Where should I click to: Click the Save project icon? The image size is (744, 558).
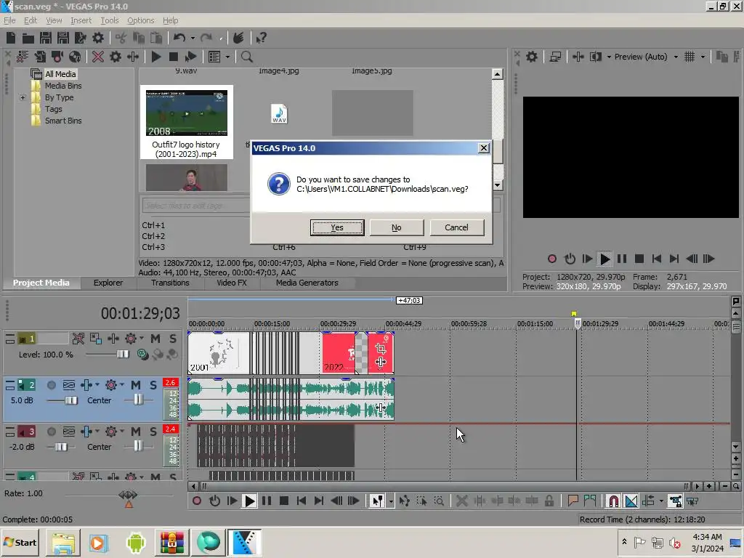point(46,38)
